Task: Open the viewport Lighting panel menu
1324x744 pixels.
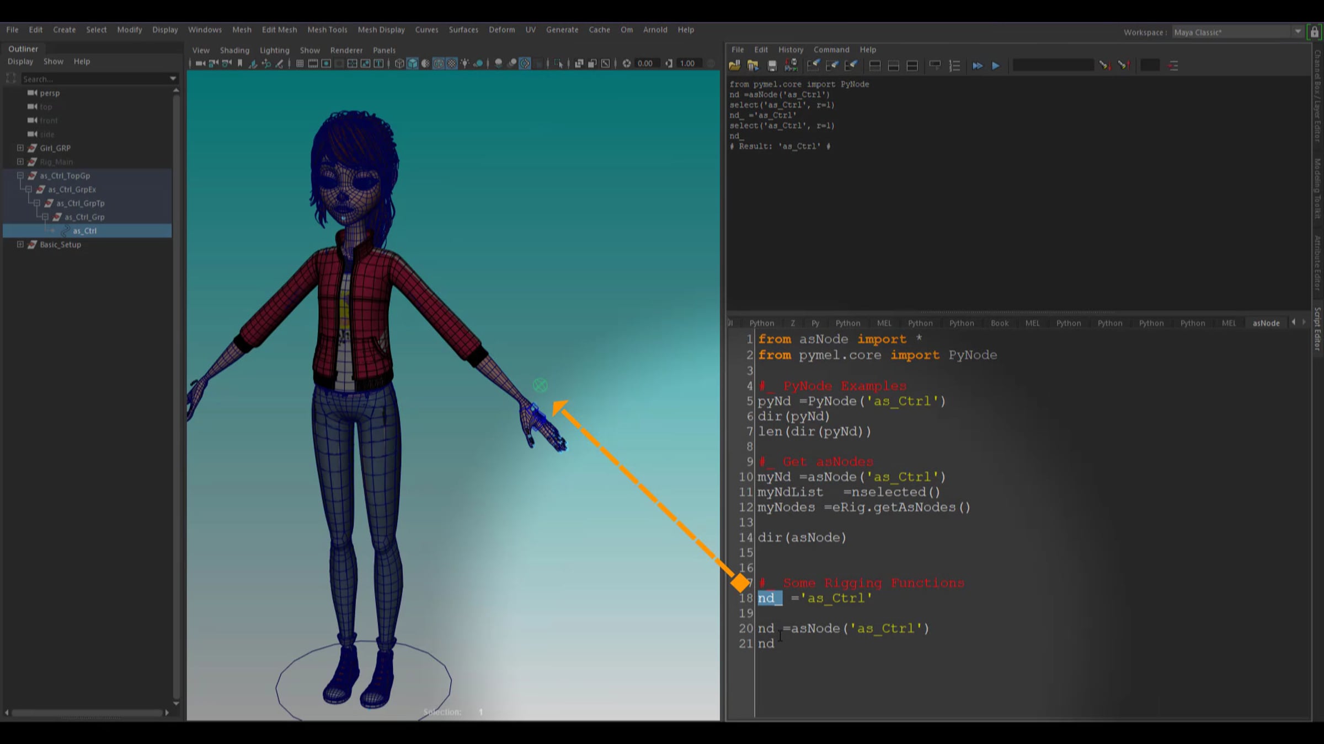Action: tap(274, 50)
